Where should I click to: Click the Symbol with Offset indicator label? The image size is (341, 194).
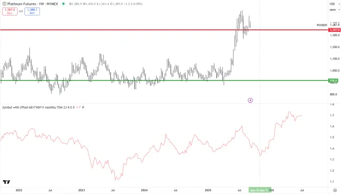pyautogui.click(x=38, y=107)
